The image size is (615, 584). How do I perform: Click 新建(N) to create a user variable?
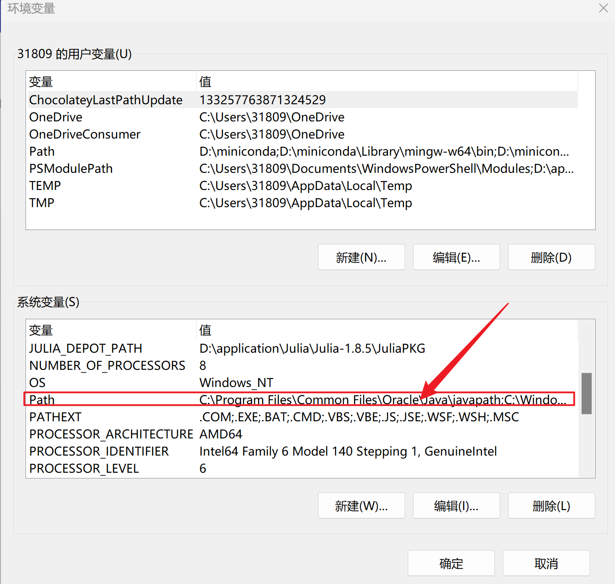tap(361, 257)
